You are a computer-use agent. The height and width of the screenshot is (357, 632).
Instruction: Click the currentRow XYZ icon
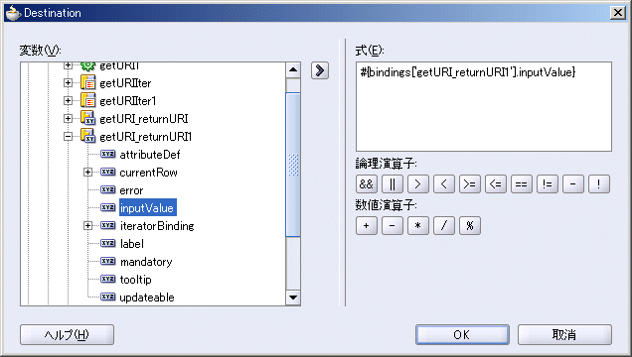[x=107, y=173]
